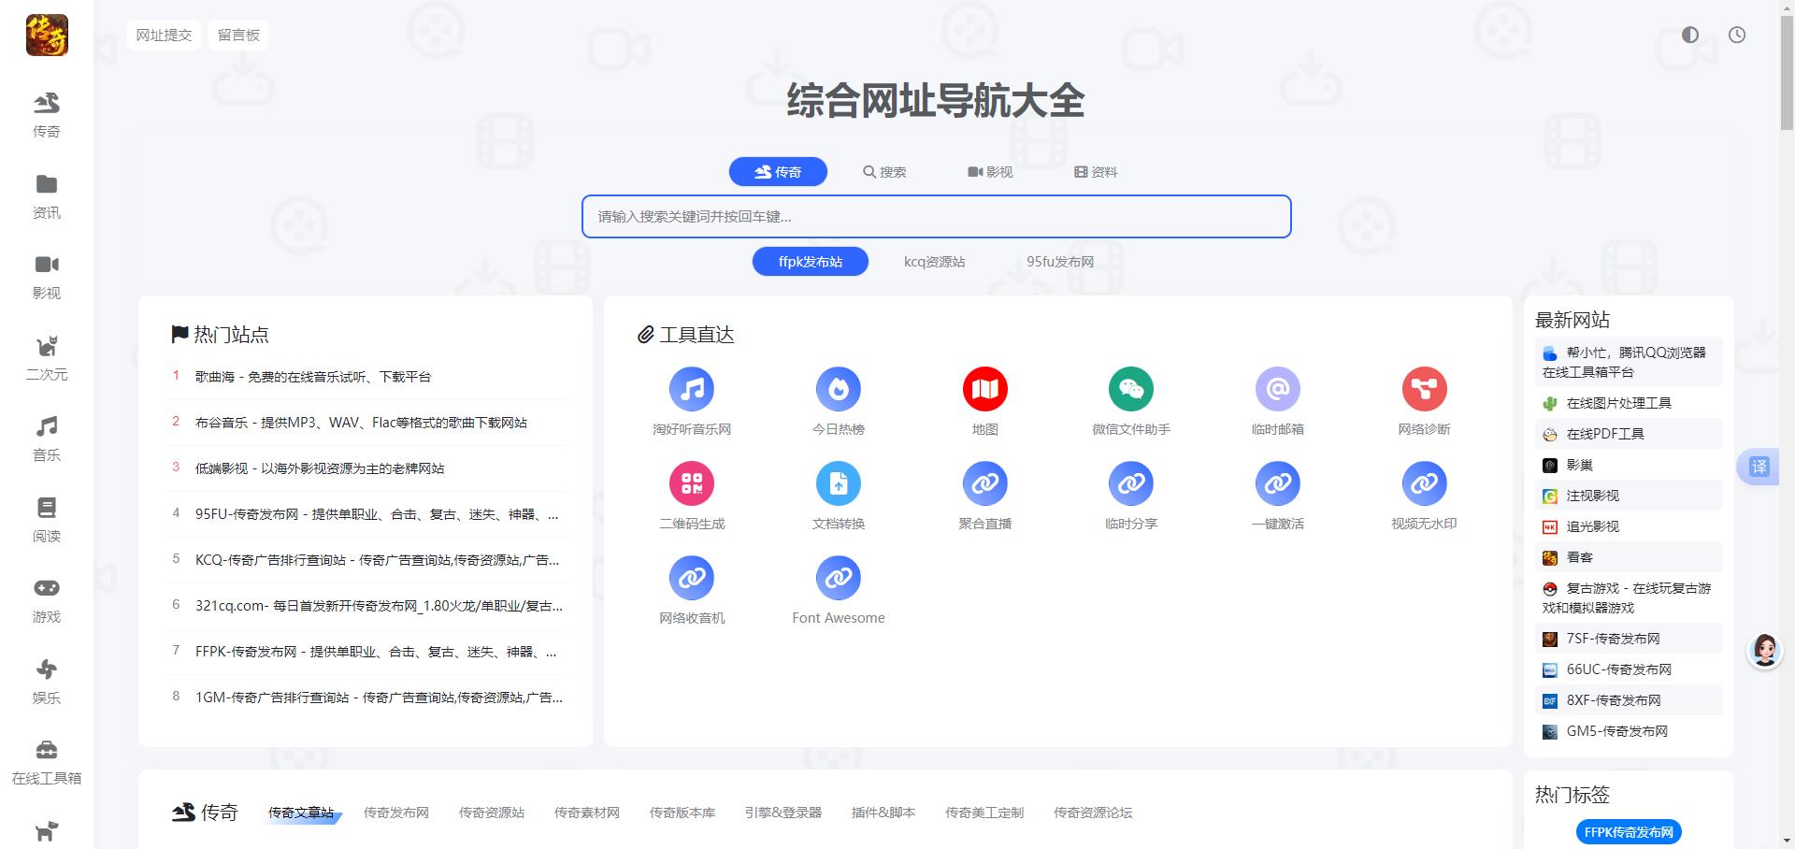Switch to 传奇文章站 tab

(x=301, y=813)
